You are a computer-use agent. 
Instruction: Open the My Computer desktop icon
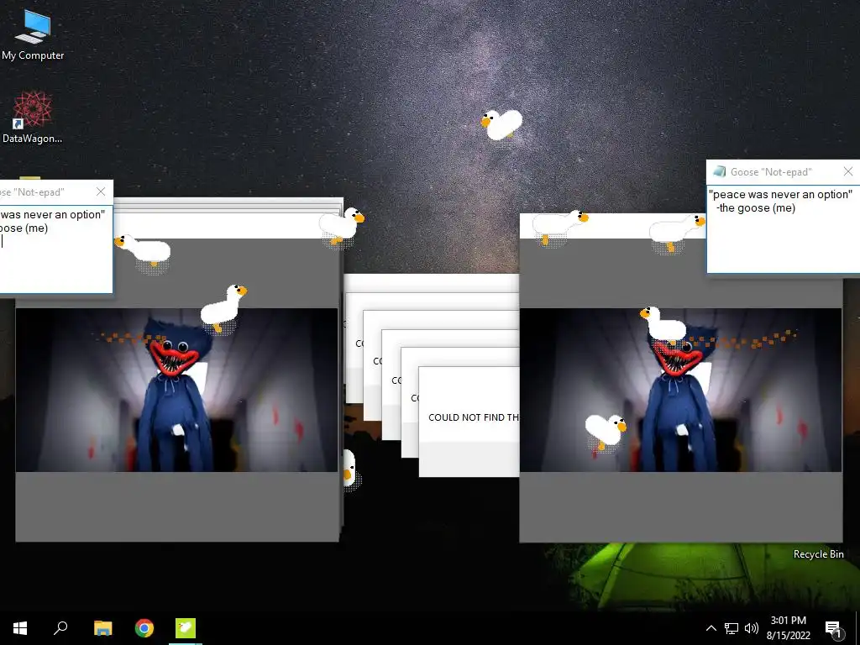tap(33, 35)
